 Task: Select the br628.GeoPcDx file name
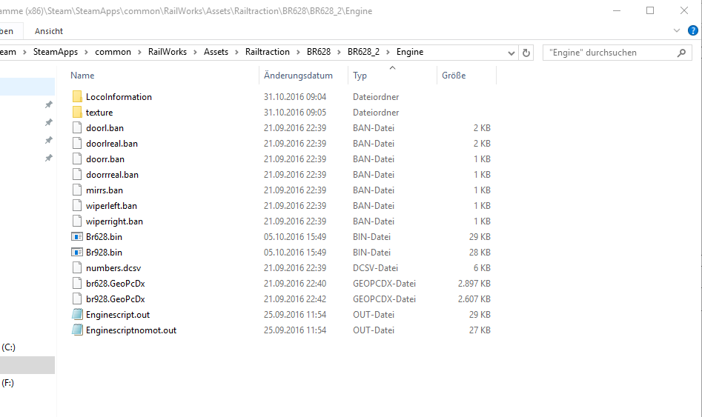tap(116, 284)
